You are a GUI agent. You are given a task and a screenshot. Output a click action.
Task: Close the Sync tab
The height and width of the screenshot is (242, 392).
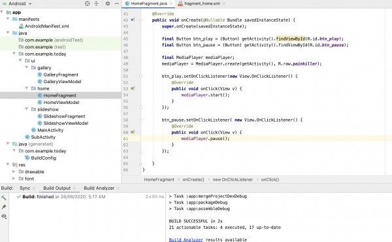coord(34,188)
